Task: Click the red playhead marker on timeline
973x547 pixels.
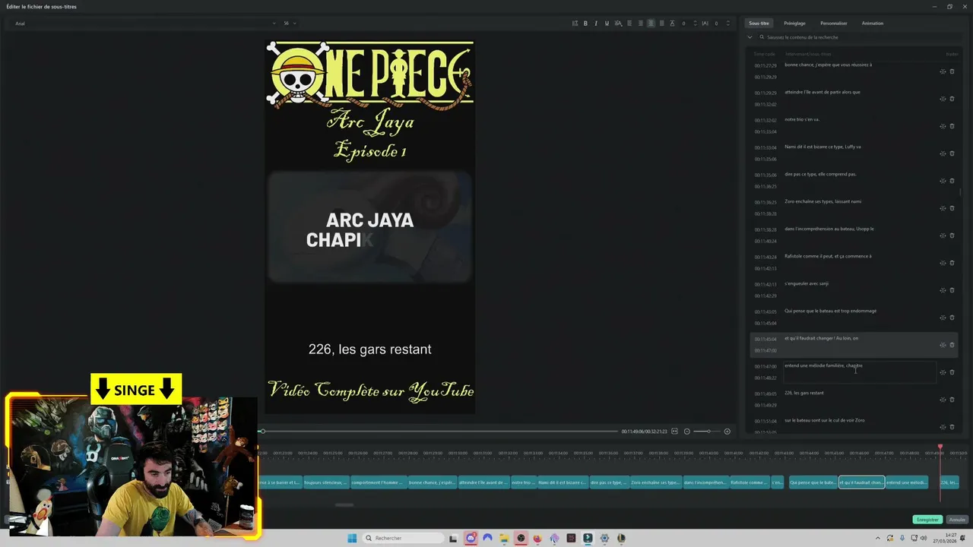Action: point(940,447)
